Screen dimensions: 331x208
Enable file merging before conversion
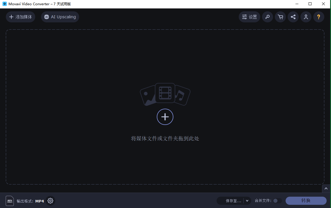click(x=277, y=200)
